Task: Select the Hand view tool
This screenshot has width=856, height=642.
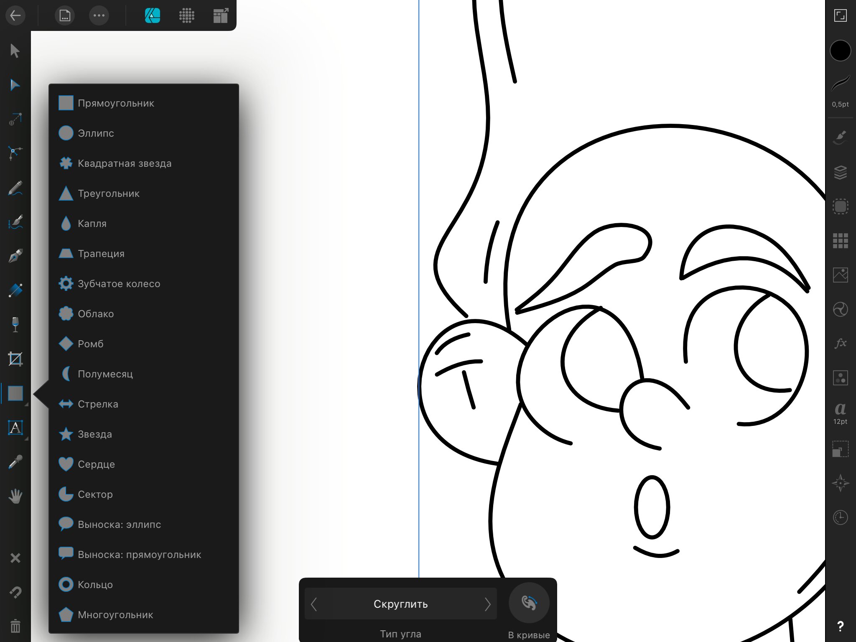Action: point(15,496)
